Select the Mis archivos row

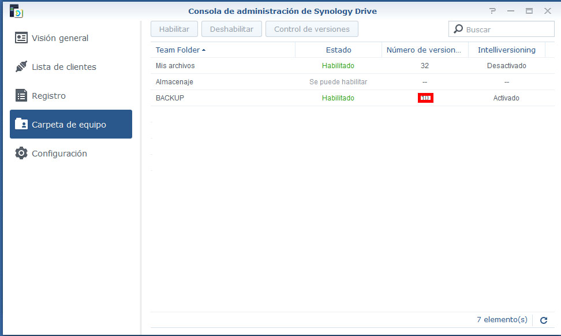(353, 65)
